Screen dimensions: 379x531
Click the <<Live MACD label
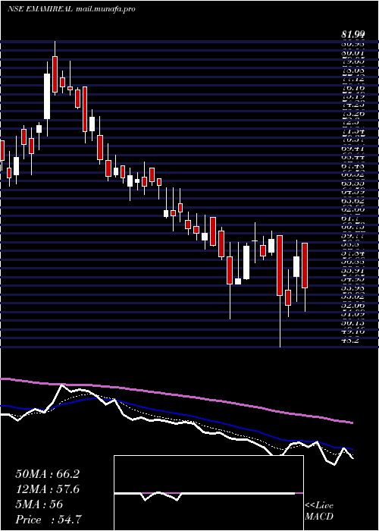(x=319, y=511)
